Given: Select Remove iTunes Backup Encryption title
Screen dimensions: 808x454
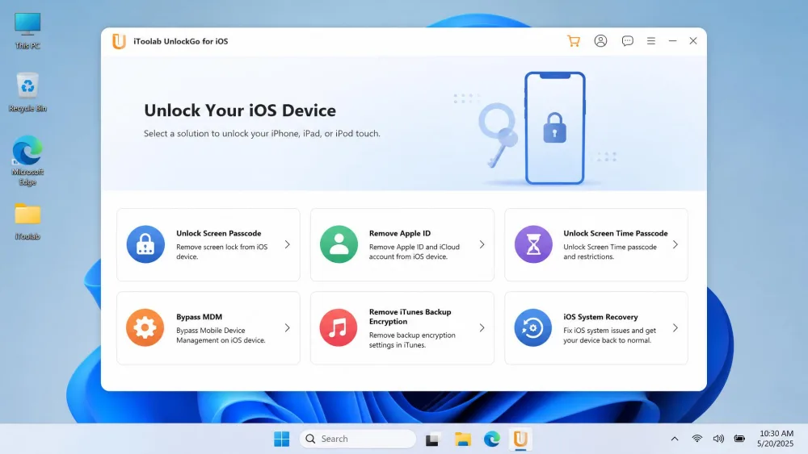Looking at the screenshot, I should (x=410, y=317).
